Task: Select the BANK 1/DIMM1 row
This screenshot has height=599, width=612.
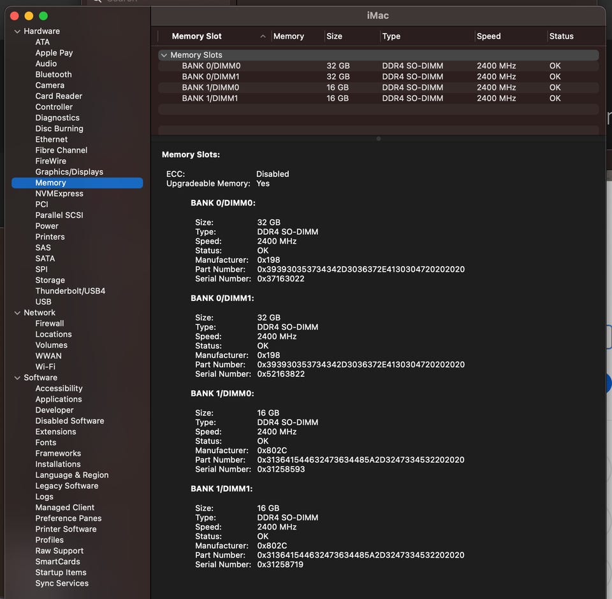Action: coord(211,99)
